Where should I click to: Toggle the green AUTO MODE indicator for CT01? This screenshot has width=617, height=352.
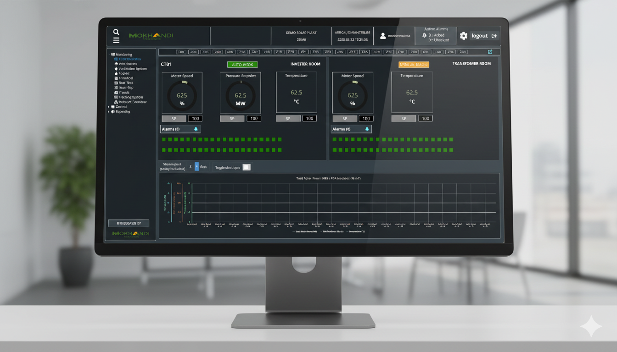242,65
